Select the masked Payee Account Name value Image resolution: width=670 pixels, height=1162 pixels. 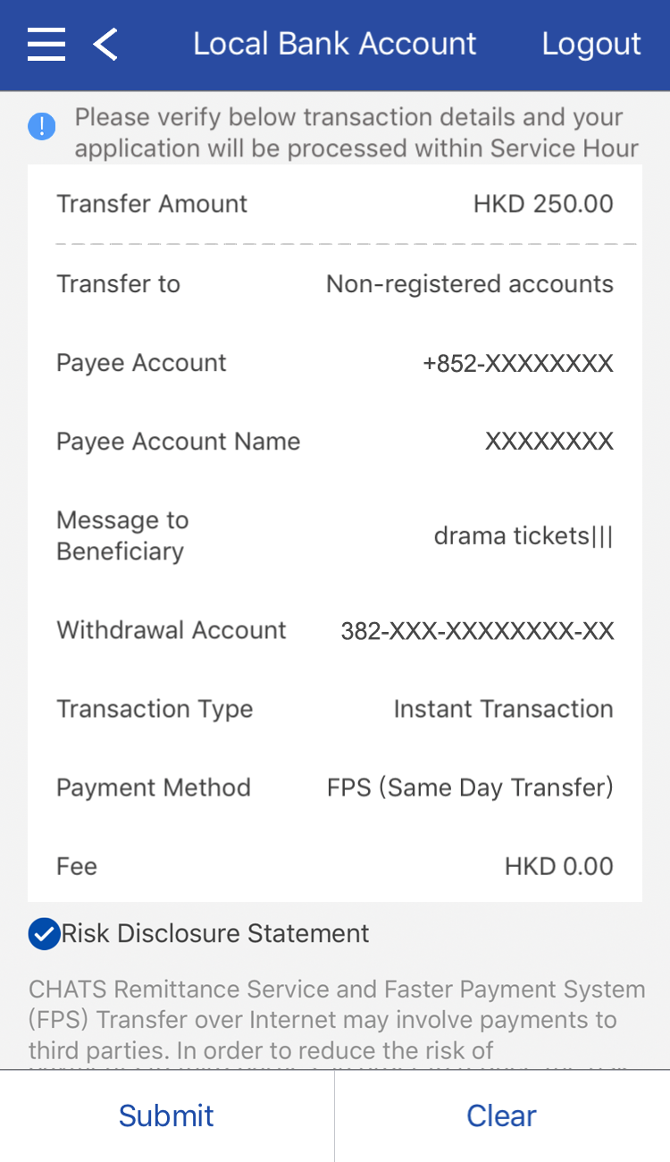click(549, 442)
